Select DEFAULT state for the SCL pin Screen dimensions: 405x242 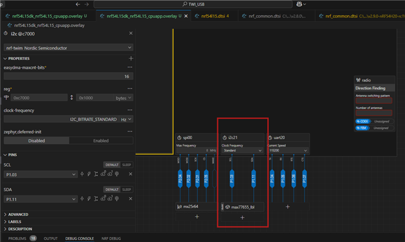coord(111,165)
